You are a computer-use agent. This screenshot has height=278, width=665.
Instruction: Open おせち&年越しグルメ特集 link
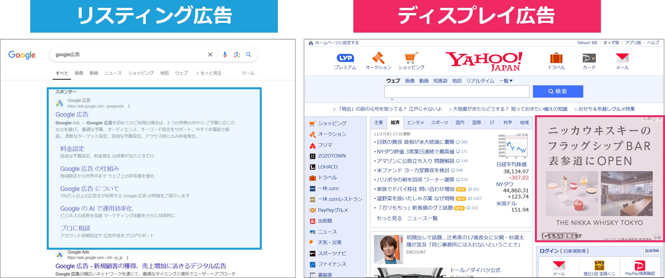pyautogui.click(x=606, y=109)
